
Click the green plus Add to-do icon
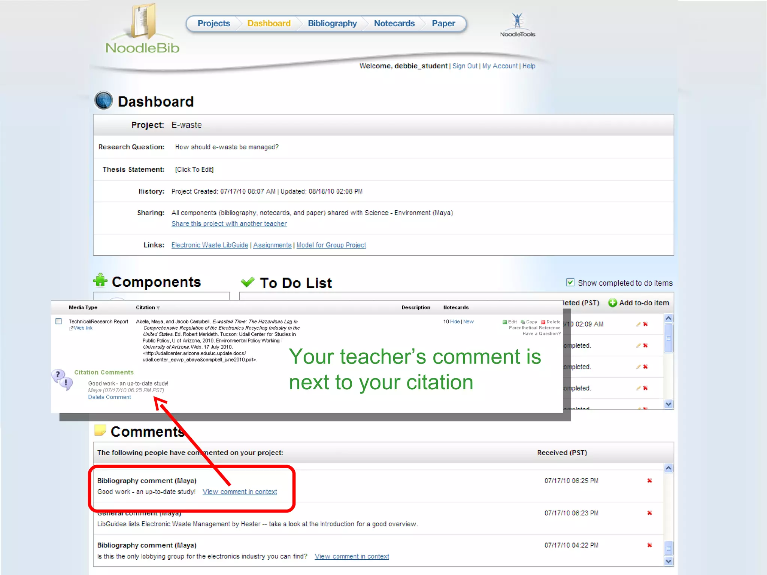click(x=612, y=302)
